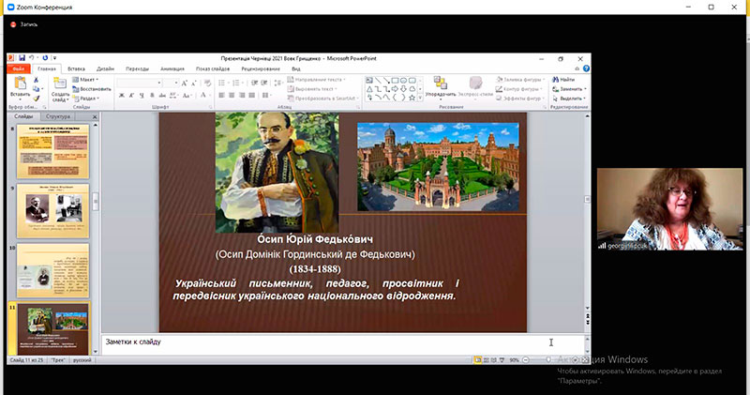The width and height of the screenshot is (750, 395).
Task: Toggle italic К formatting
Action: coord(131,96)
